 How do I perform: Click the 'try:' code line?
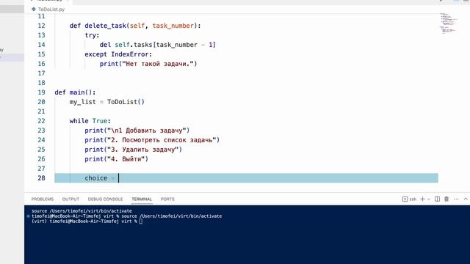pos(92,35)
